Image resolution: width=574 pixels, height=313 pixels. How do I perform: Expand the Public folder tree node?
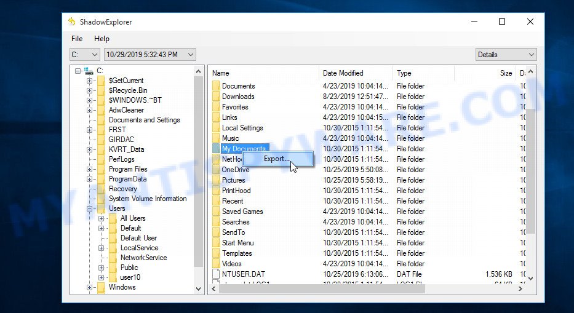tap(101, 267)
